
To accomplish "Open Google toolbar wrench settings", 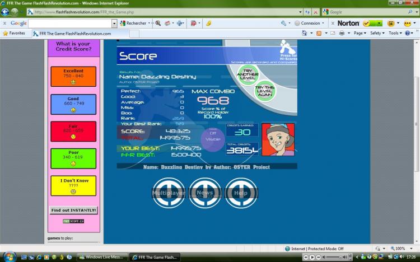I will click(284, 24).
